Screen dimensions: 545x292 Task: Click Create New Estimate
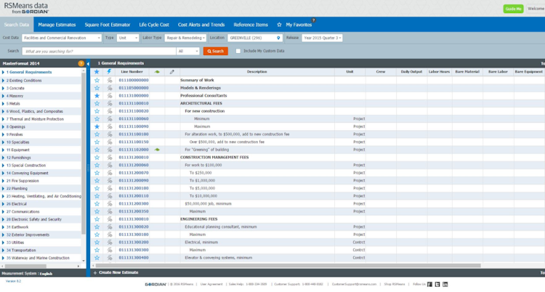point(118,272)
